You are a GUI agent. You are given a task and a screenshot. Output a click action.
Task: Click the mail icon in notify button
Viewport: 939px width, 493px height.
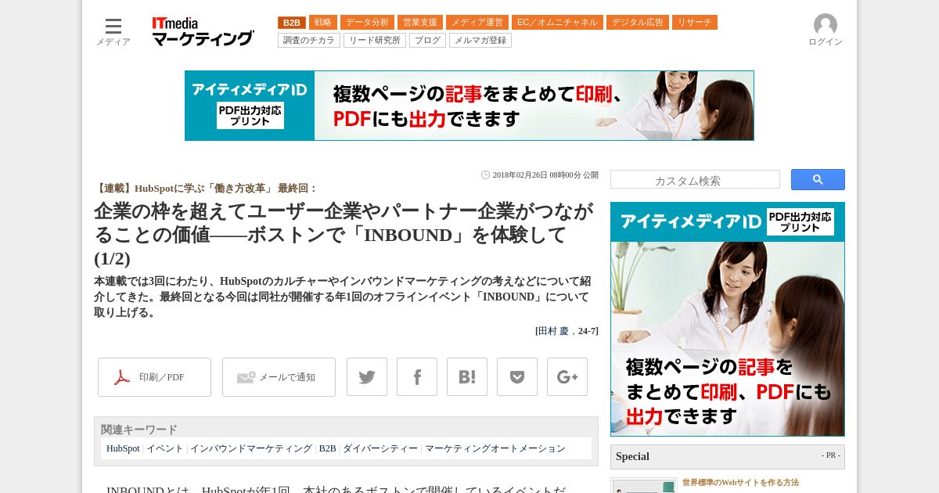point(246,377)
